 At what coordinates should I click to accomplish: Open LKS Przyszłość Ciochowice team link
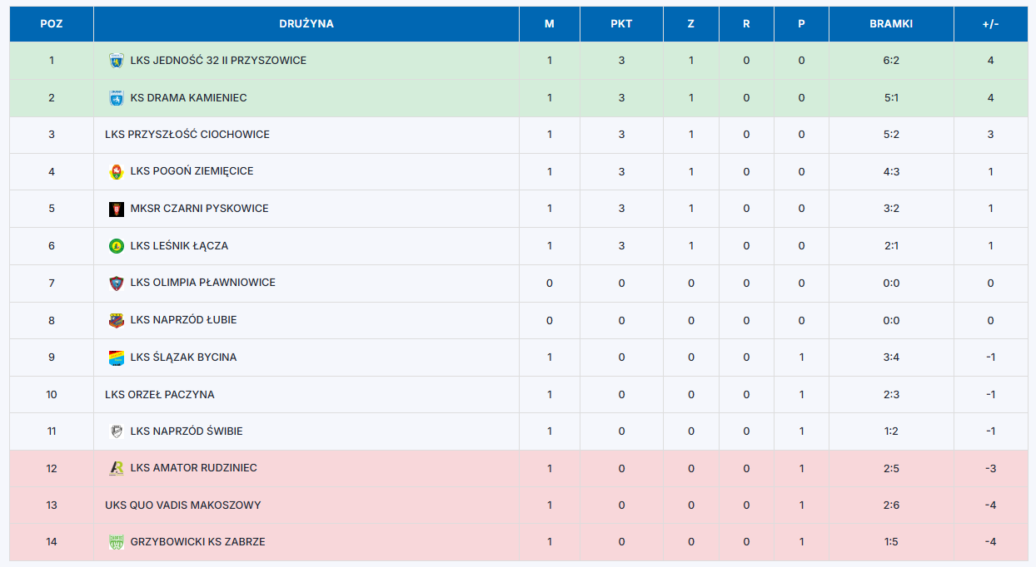tap(187, 135)
